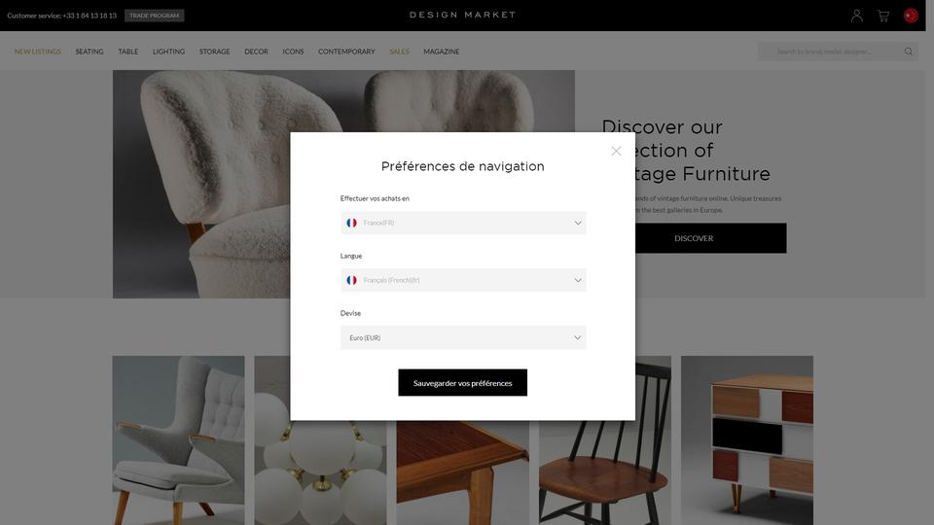Open the shopping cart icon

tap(883, 17)
